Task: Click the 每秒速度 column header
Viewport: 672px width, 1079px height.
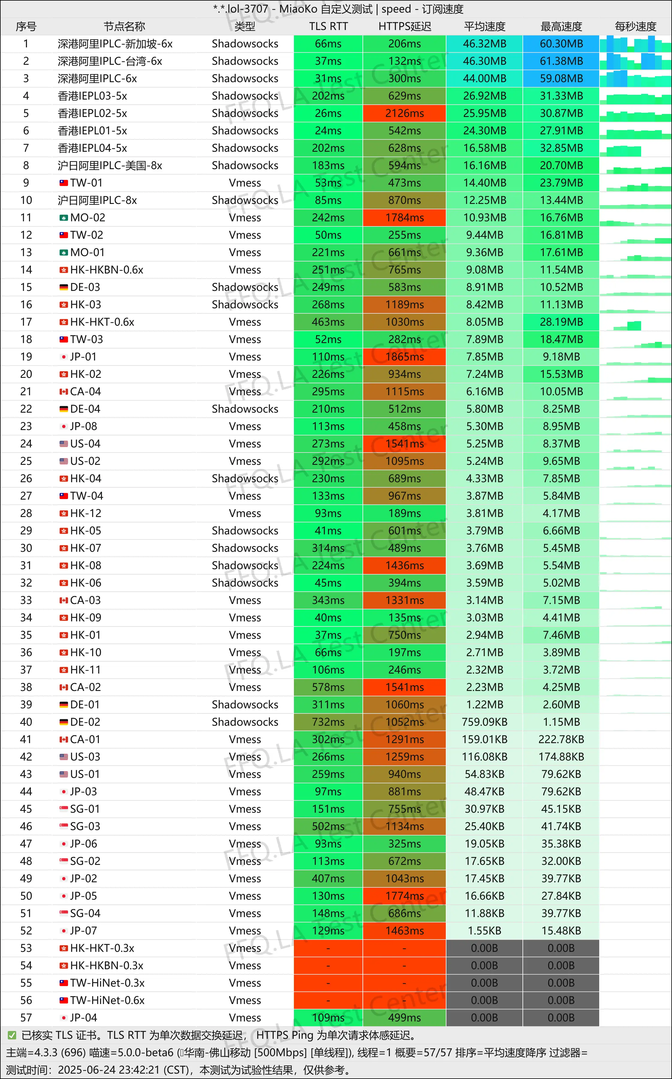Action: click(635, 27)
